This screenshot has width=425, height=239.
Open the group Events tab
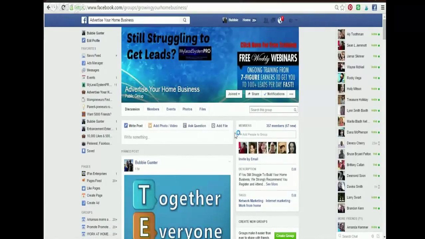(171, 109)
